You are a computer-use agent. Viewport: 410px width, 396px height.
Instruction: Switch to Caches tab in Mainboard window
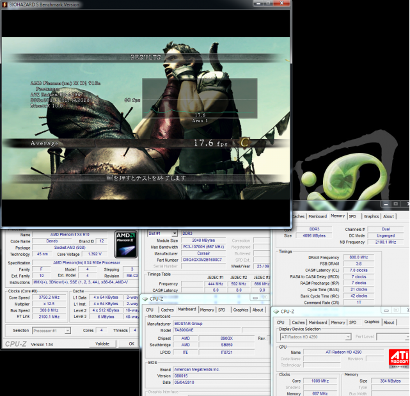coord(167,310)
